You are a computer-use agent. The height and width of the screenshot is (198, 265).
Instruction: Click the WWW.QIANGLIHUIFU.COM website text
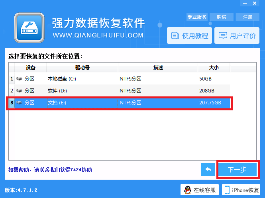tap(98, 35)
